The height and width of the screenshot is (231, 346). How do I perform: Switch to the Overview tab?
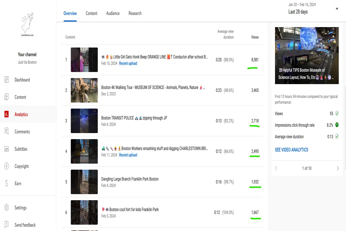pos(70,13)
